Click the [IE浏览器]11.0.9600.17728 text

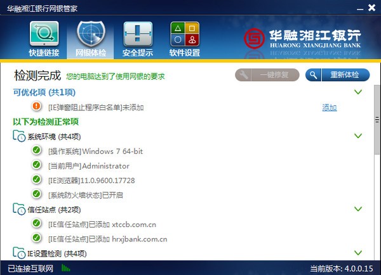[91, 181]
